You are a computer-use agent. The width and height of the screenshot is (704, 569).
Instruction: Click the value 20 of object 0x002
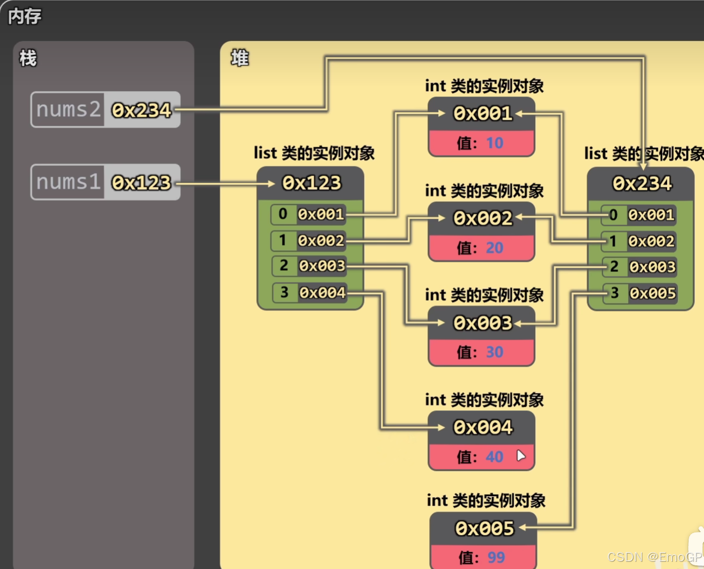[x=494, y=247]
